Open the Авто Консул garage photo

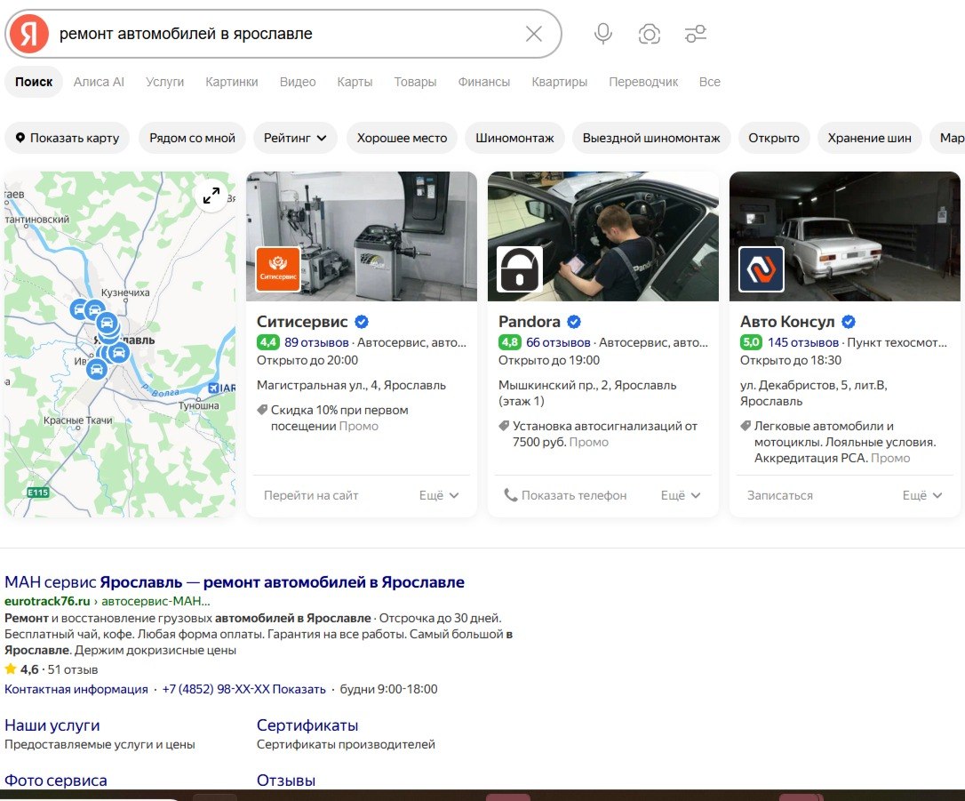click(x=844, y=236)
